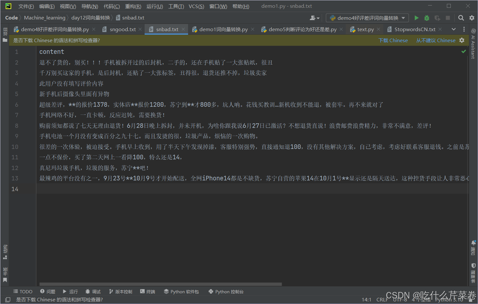Open the Python 软件包 tool window
The image size is (478, 304).
pyautogui.click(x=181, y=292)
